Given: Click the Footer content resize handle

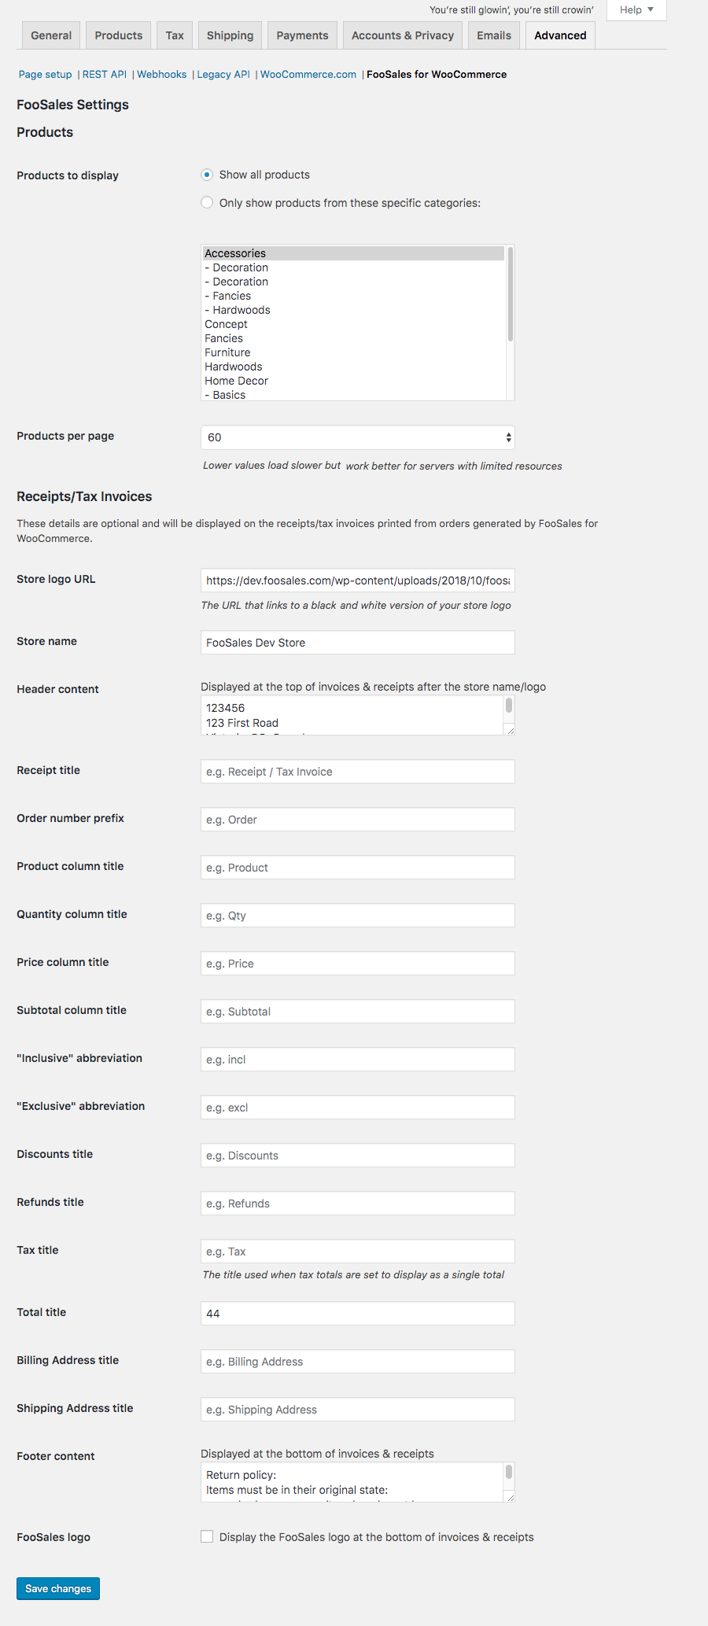Looking at the screenshot, I should click(510, 1497).
